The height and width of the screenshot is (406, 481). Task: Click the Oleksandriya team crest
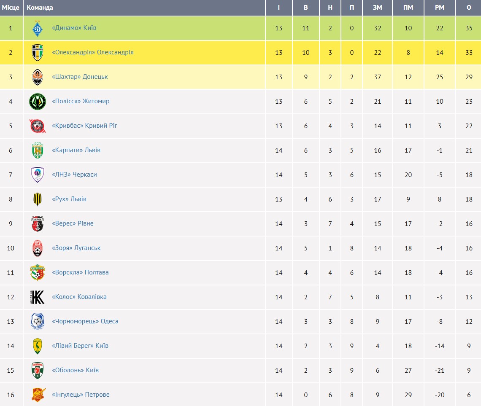38,53
